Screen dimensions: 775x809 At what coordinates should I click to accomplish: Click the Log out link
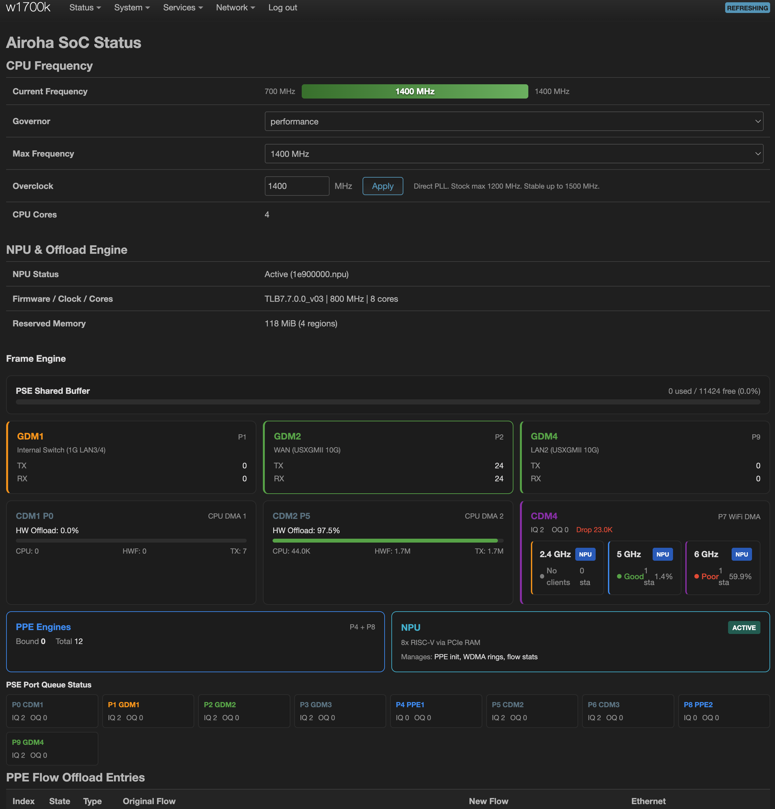click(282, 7)
